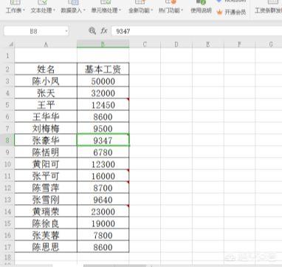Click the 姓名 header cell
The image size is (282, 267).
(46, 69)
